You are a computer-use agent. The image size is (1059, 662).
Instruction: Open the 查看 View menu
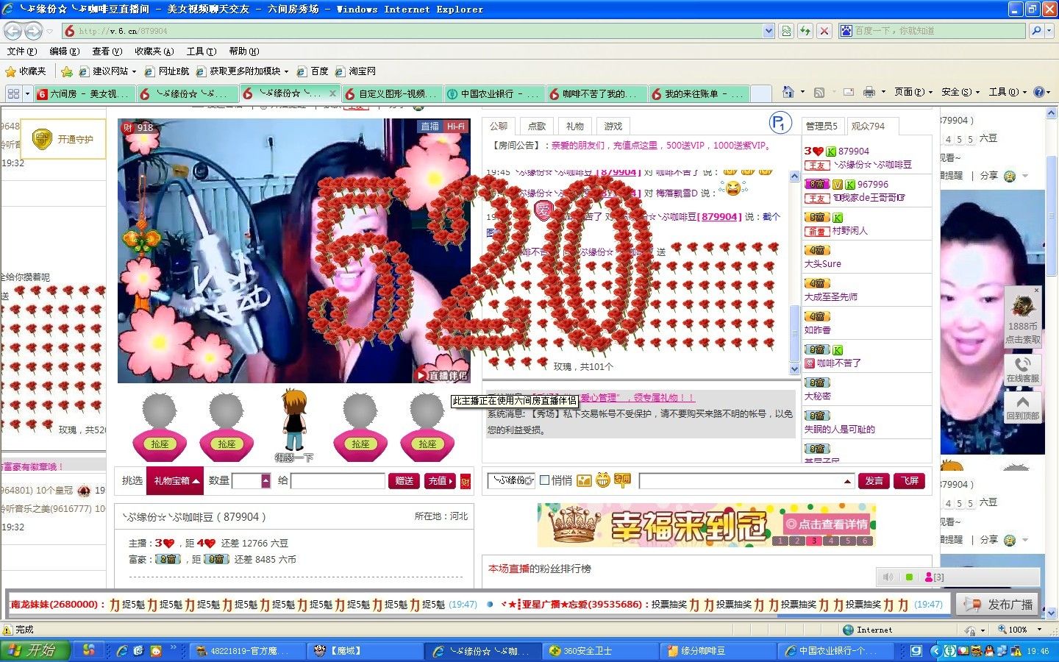[107, 51]
